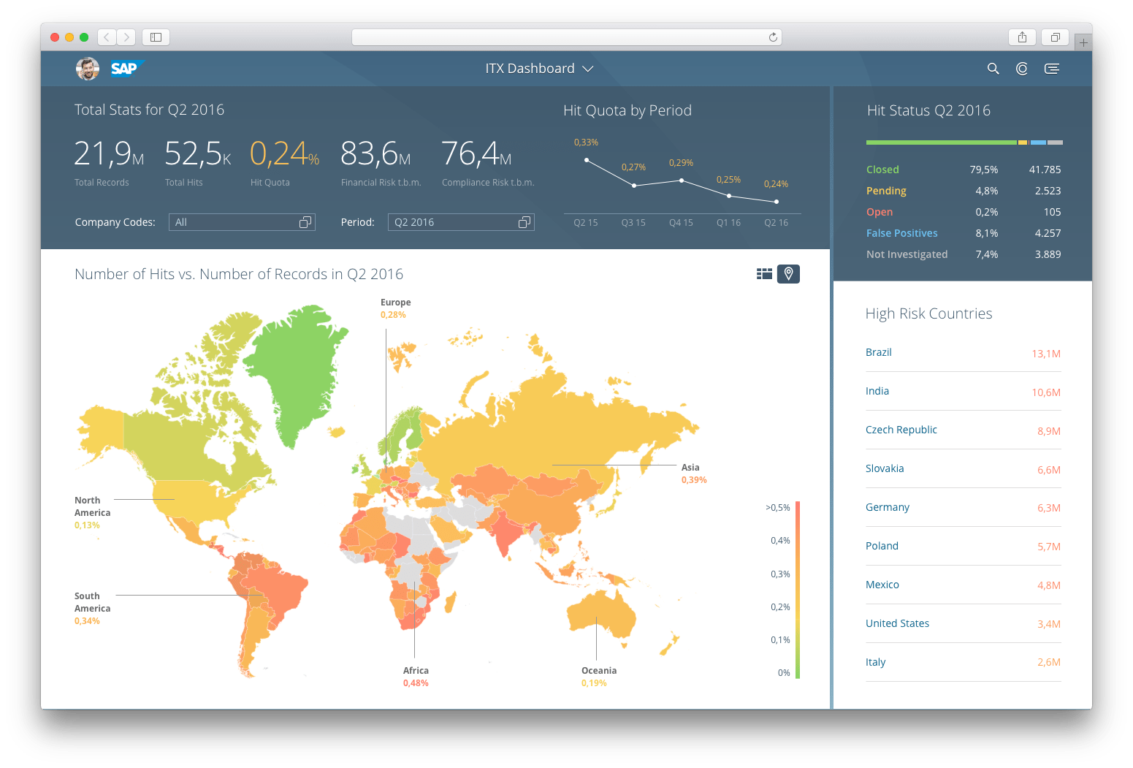This screenshot has height=768, width=1133.
Task: Click the Pending status row label
Action: click(886, 191)
